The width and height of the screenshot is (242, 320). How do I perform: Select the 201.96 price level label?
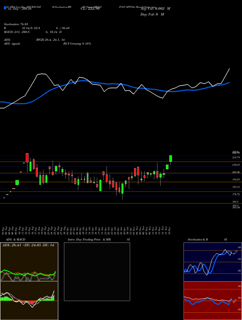coord(236,173)
